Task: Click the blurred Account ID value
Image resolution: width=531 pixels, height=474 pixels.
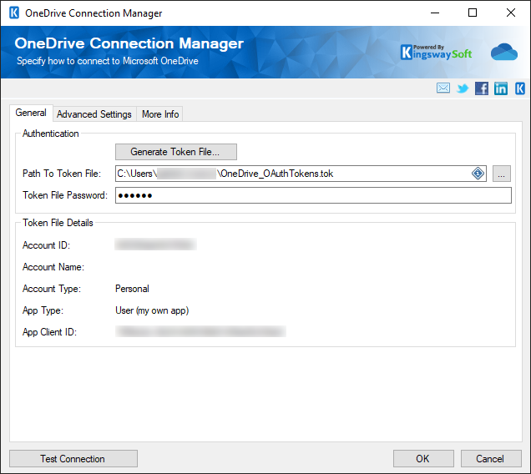Action: coord(156,245)
